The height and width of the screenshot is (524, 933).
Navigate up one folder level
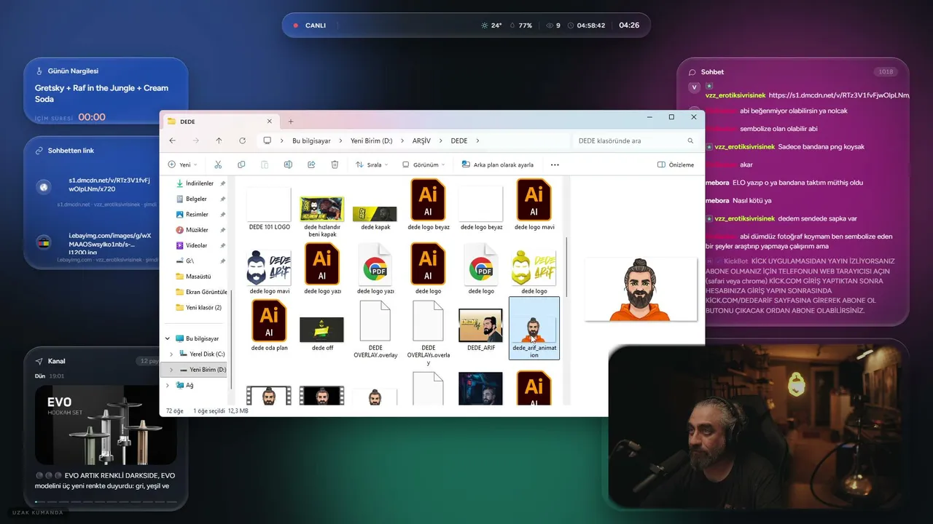(219, 140)
